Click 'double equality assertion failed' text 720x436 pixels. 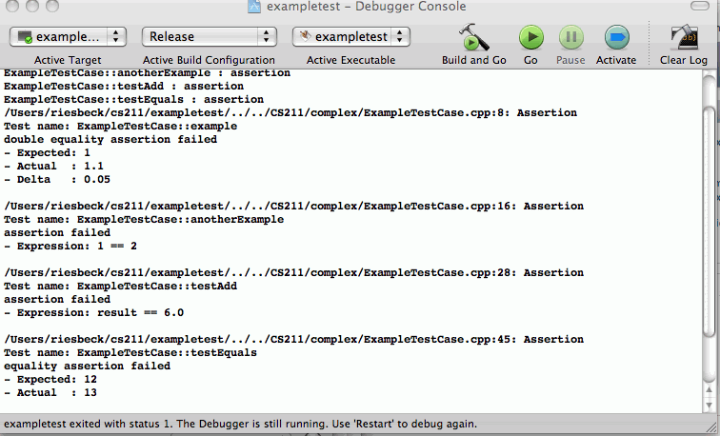point(110,140)
